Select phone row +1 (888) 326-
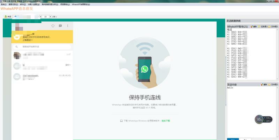This screenshot has height=140, width=279. pyautogui.click(x=237, y=65)
